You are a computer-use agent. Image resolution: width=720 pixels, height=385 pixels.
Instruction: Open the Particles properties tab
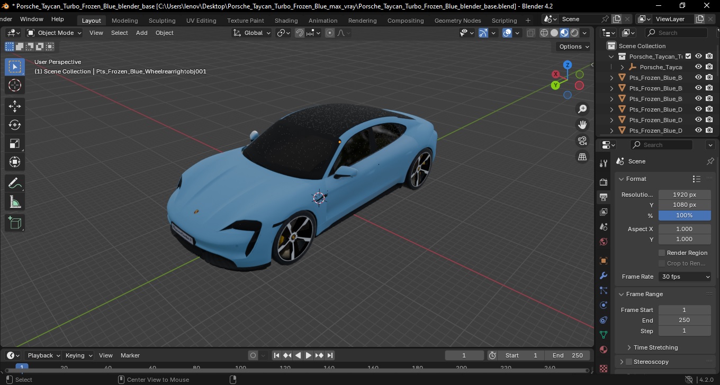tap(603, 290)
